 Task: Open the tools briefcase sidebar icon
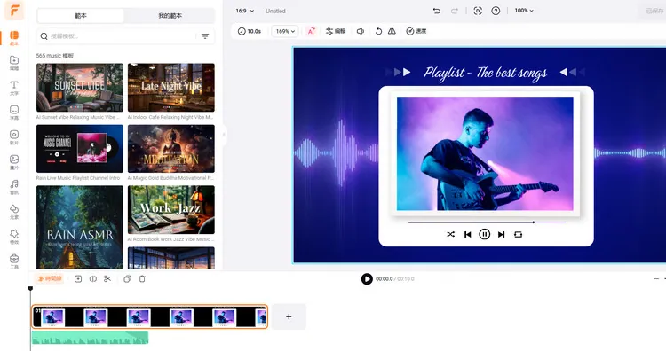[x=14, y=261]
